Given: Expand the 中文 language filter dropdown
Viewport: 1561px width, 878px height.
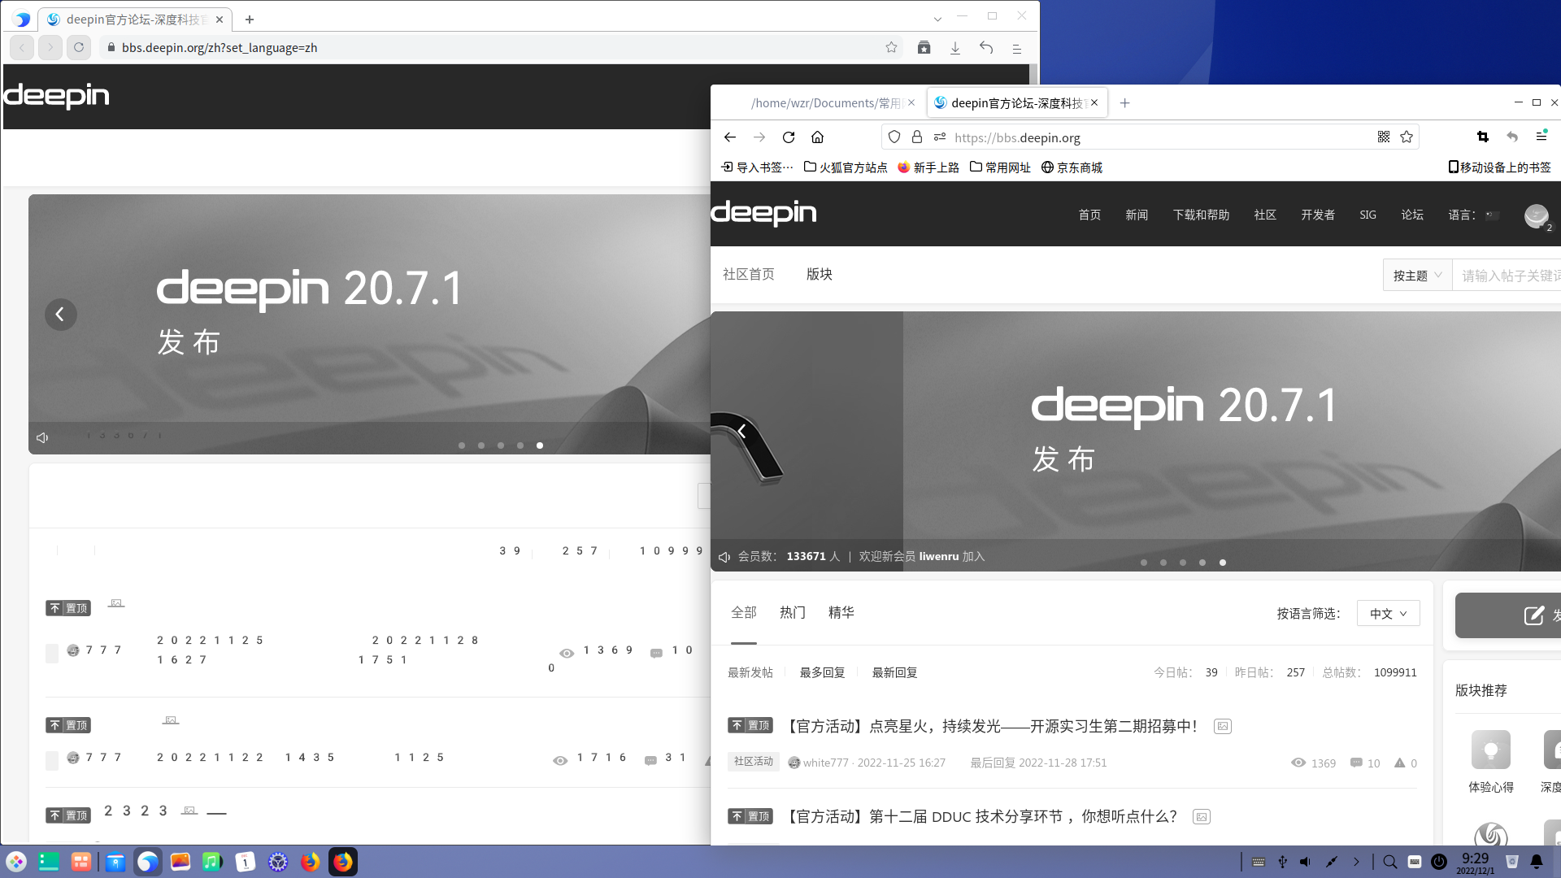Looking at the screenshot, I should click(x=1388, y=613).
